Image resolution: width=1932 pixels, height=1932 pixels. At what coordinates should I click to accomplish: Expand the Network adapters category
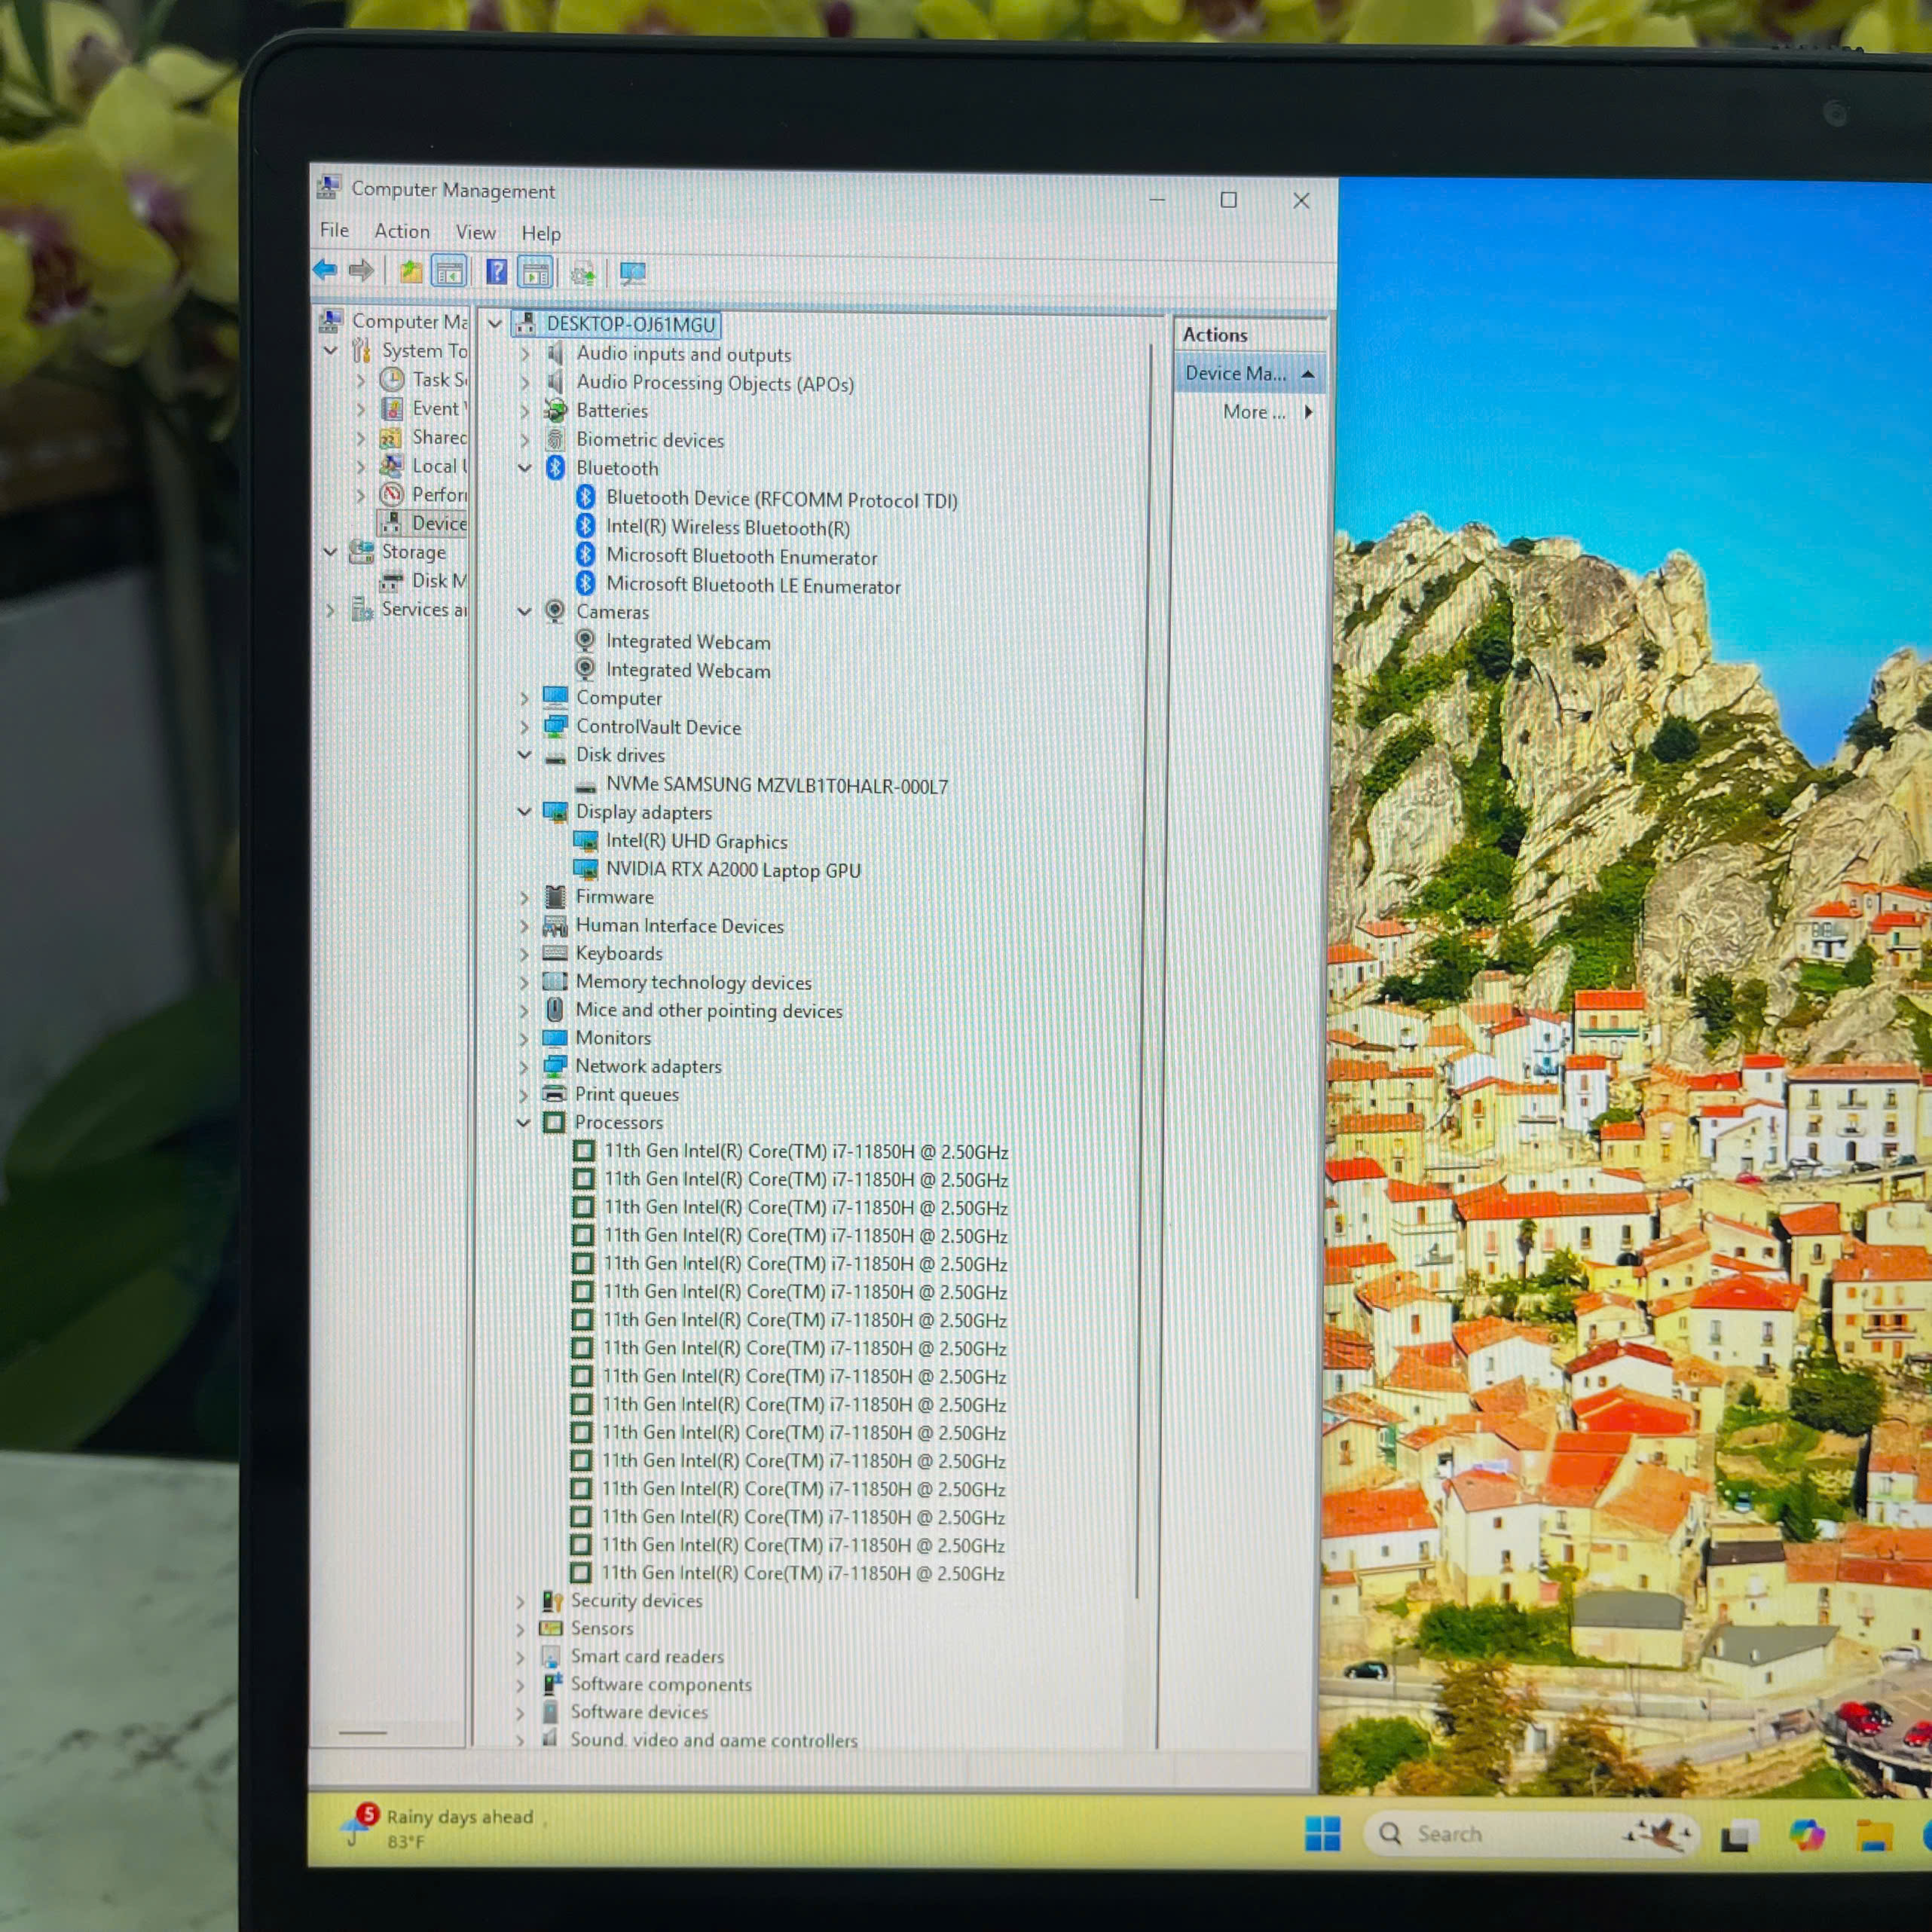524,1067
